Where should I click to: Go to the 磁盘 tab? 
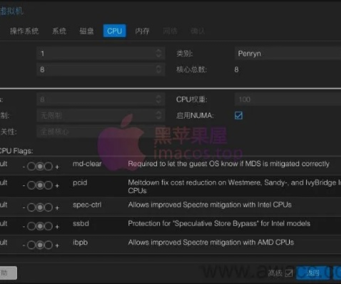tap(86, 31)
